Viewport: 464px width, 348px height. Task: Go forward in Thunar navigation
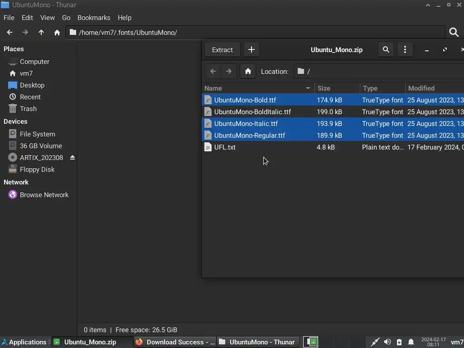pyautogui.click(x=25, y=32)
